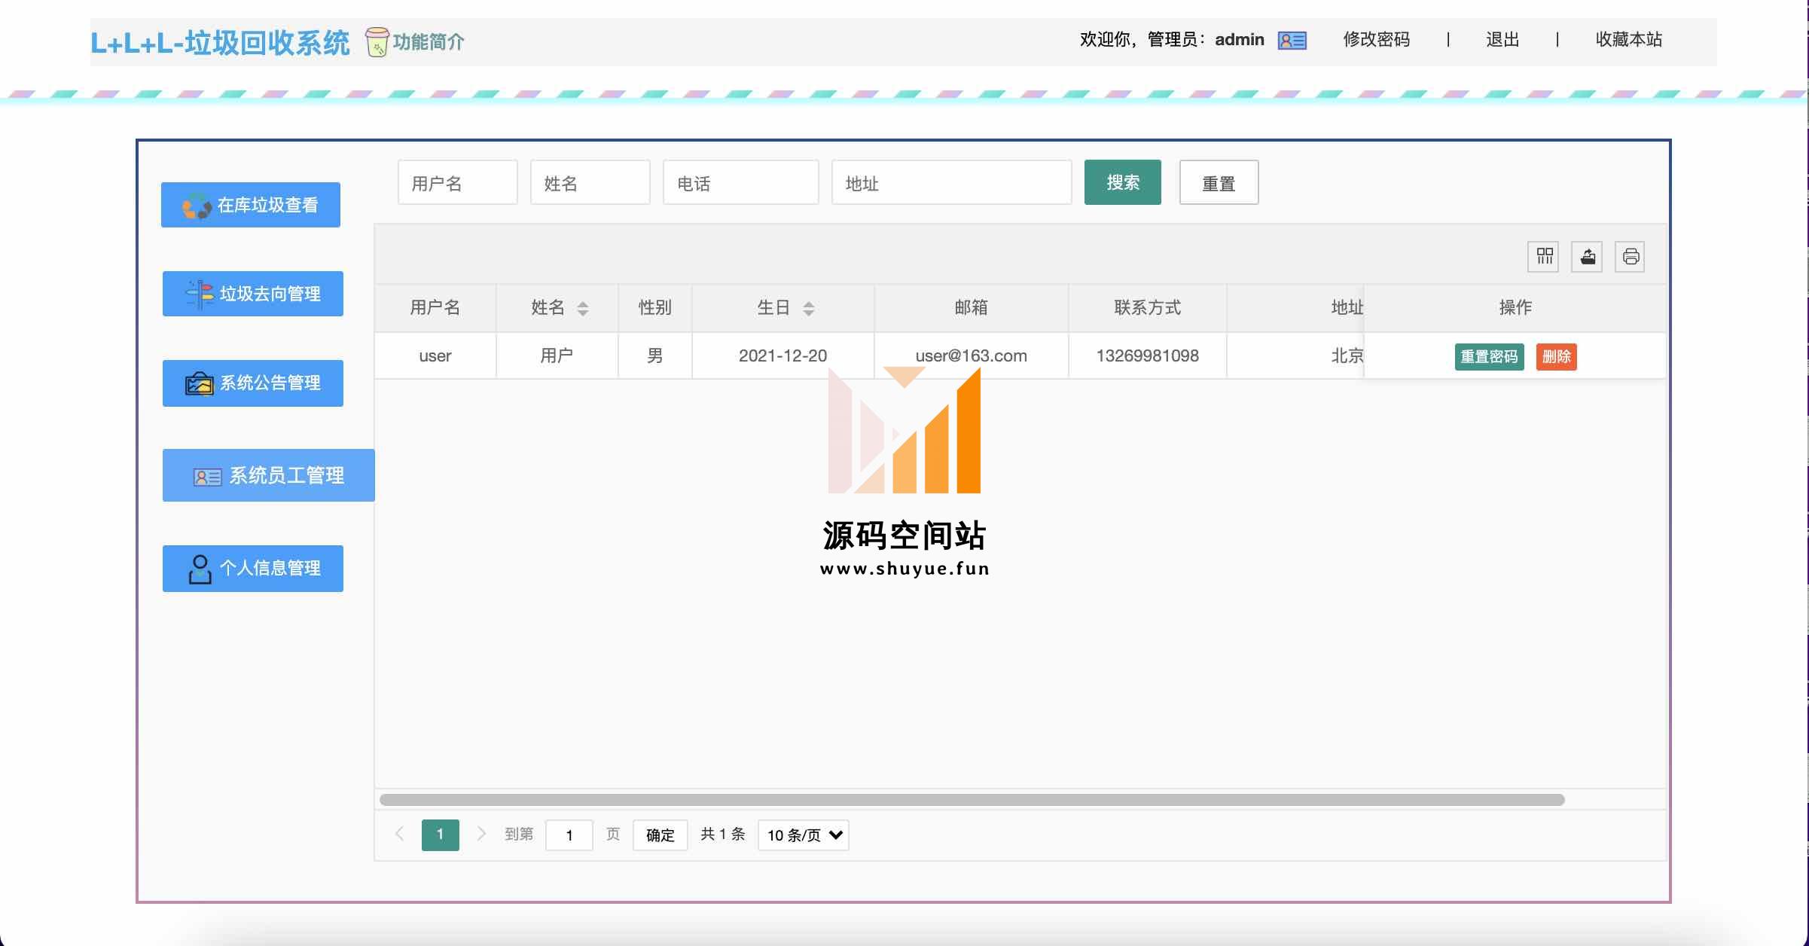
Task: Focus the 姓名 search field
Action: pos(590,182)
